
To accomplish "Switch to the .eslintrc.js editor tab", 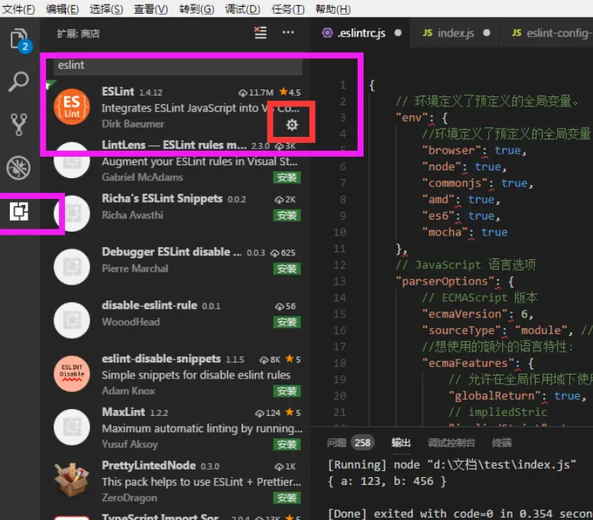I will coord(361,34).
